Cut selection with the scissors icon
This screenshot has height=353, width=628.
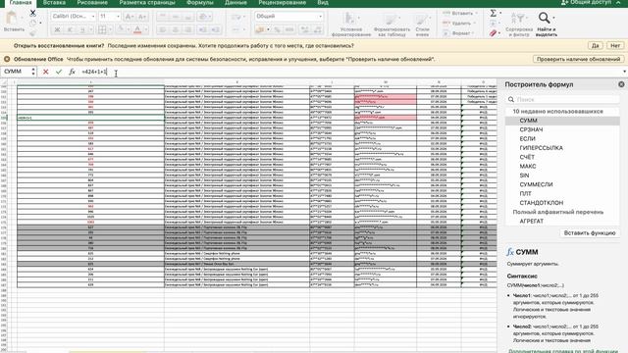coord(32,13)
